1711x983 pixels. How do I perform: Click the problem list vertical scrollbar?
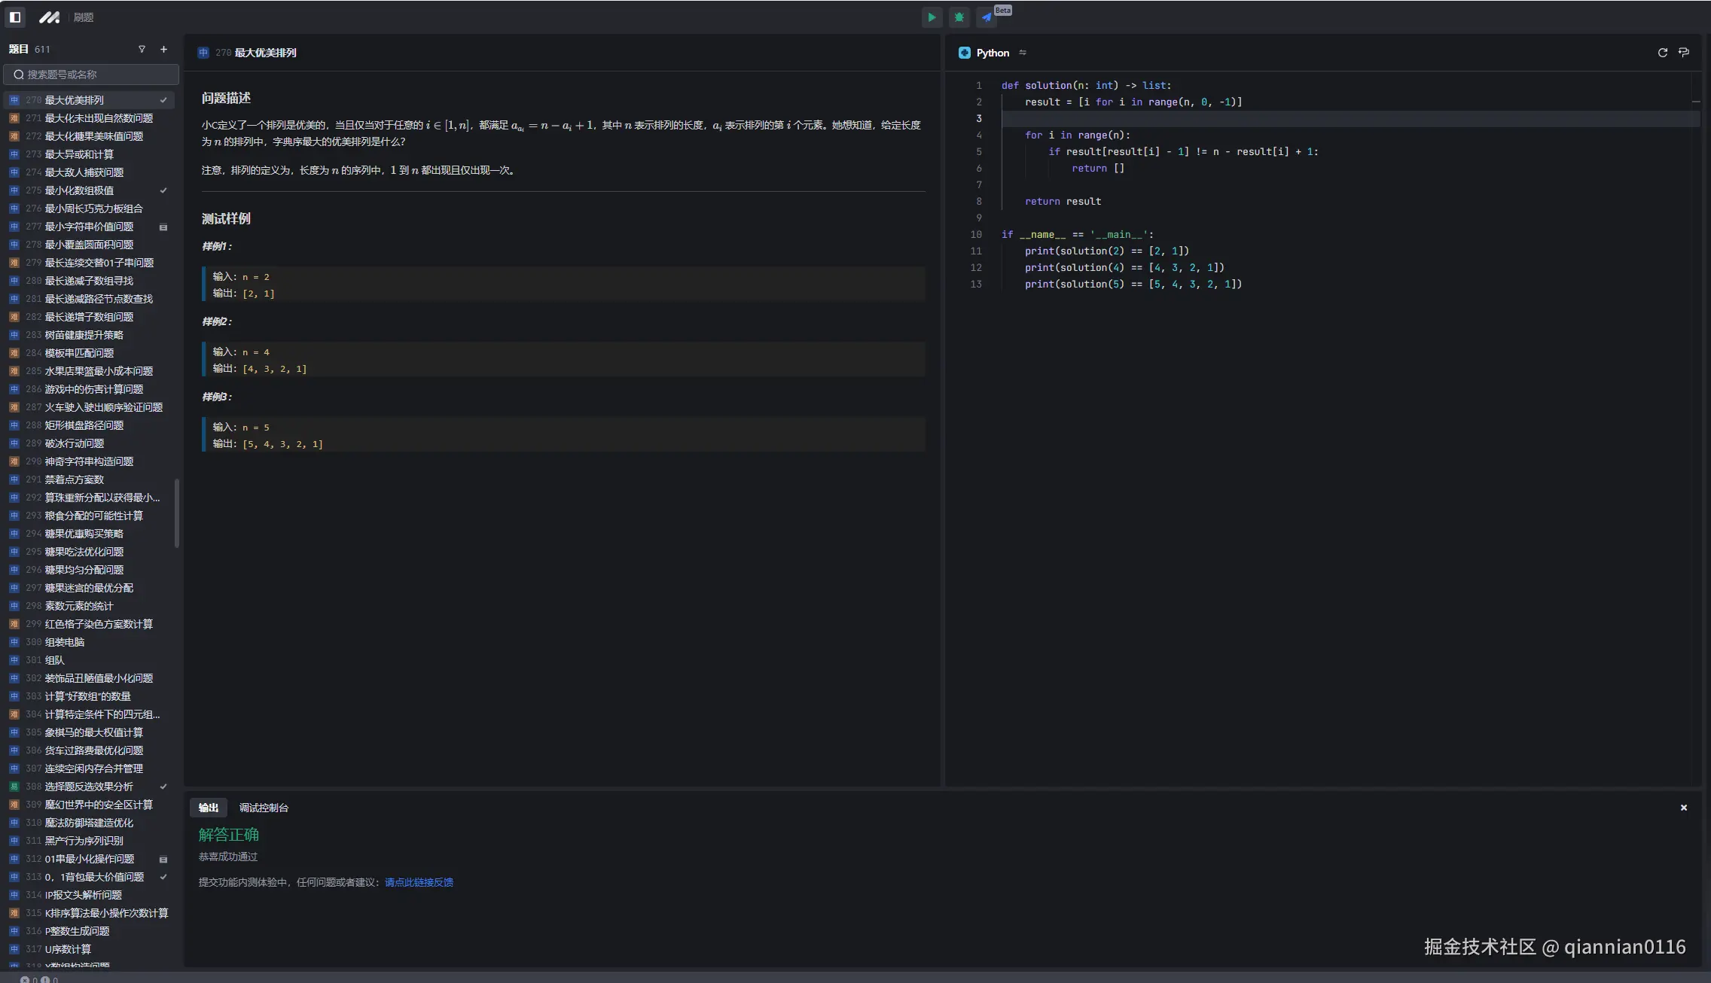click(x=177, y=513)
